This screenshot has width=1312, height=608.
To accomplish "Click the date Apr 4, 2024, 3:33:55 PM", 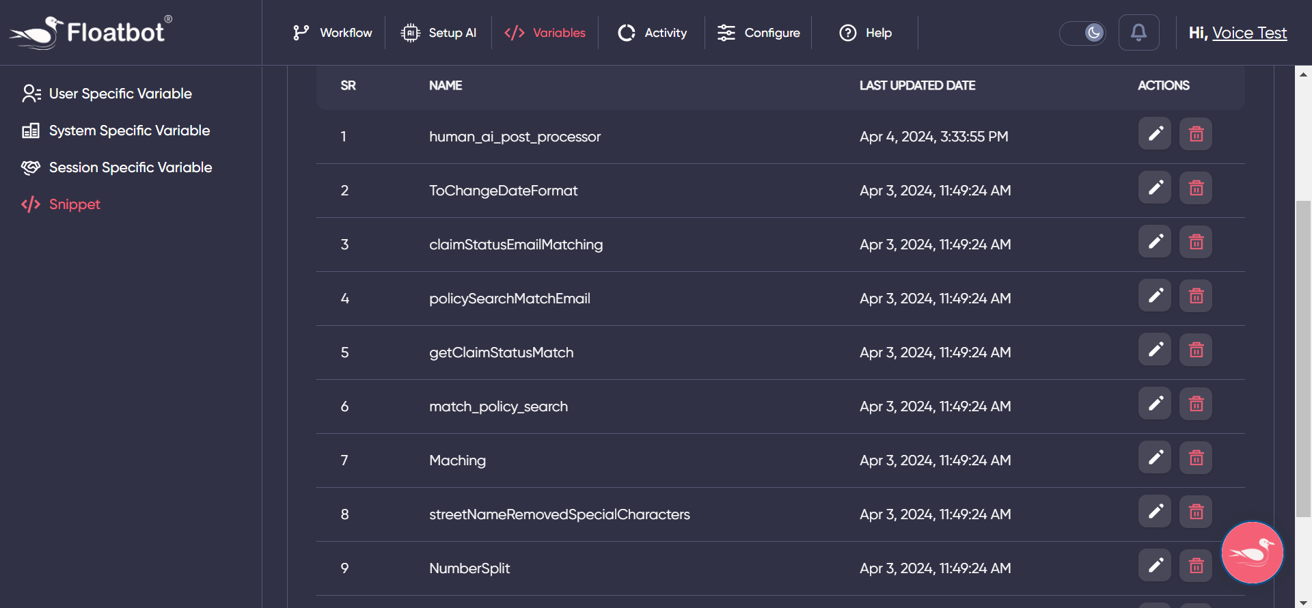I will tap(933, 137).
